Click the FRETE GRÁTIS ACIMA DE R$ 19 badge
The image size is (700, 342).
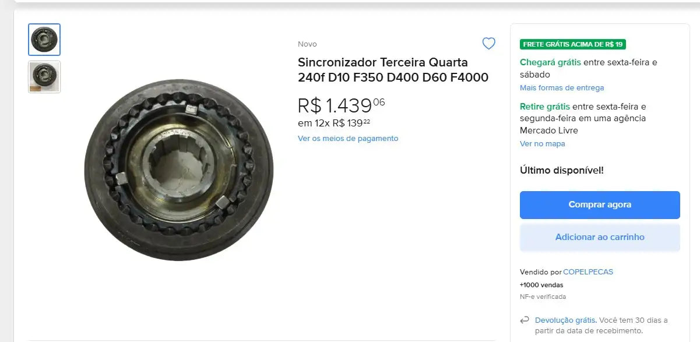pos(573,44)
